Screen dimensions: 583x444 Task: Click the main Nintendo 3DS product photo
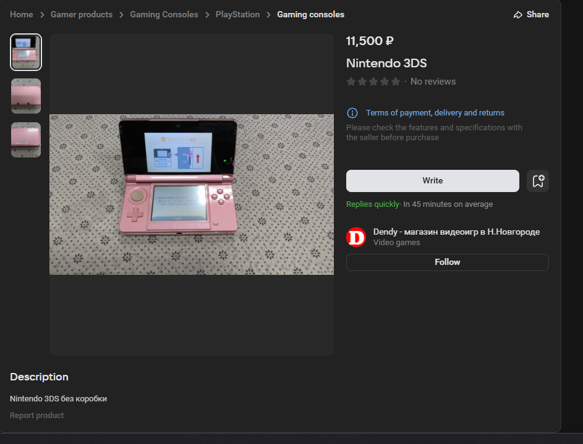point(192,195)
